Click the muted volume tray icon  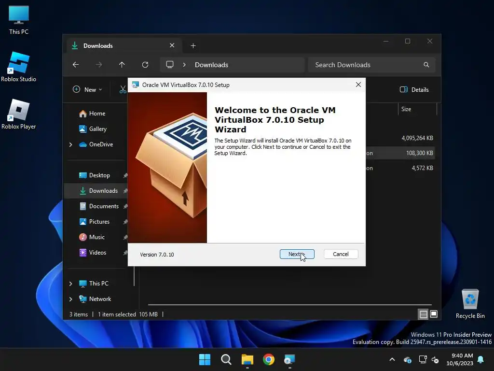click(x=435, y=359)
